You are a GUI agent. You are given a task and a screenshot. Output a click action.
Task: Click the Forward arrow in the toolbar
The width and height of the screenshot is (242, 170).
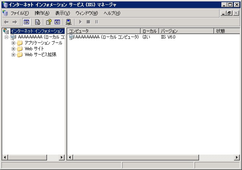coord(15,22)
